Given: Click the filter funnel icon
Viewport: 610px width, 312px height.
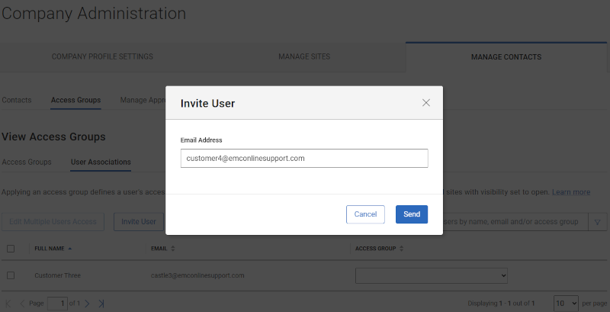Looking at the screenshot, I should [597, 222].
